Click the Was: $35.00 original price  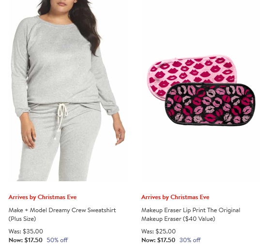(x=26, y=232)
